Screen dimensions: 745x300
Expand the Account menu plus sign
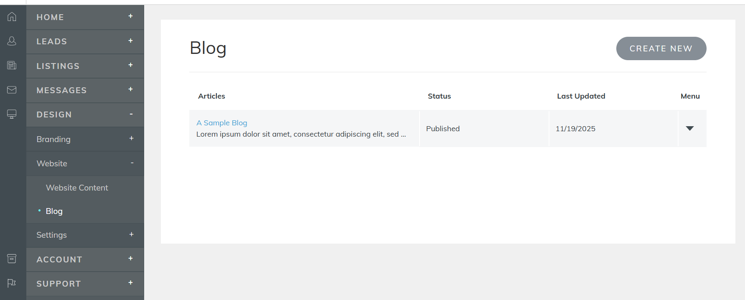tap(130, 259)
